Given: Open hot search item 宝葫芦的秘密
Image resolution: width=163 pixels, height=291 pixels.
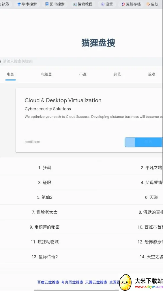Looking at the screenshot, I should (x=45, y=227).
